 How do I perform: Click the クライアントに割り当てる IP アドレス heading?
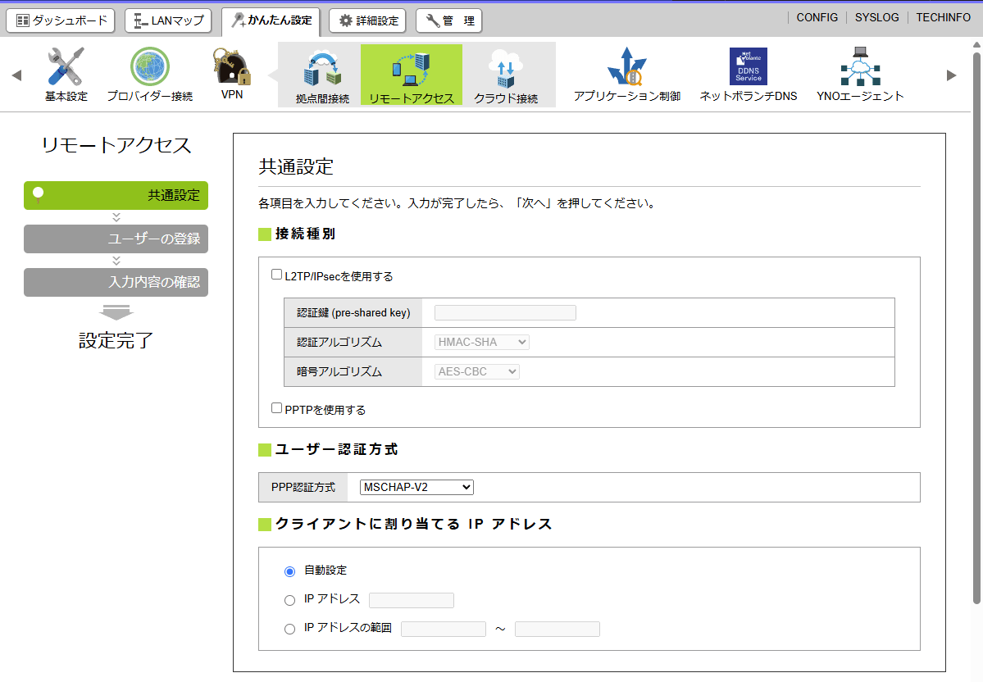[x=413, y=524]
